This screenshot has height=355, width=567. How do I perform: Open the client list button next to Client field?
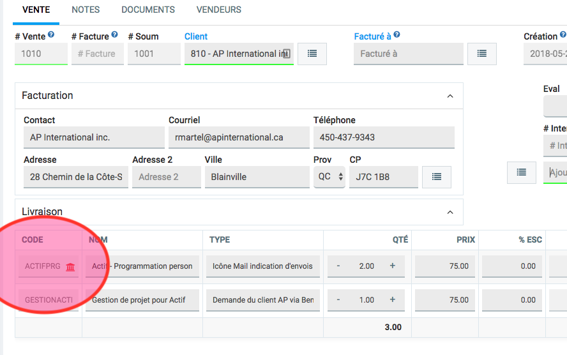(312, 54)
